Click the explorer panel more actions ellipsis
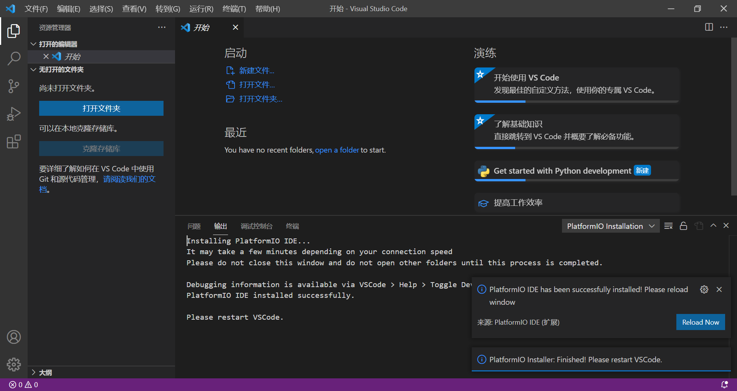This screenshot has width=737, height=391. point(162,28)
